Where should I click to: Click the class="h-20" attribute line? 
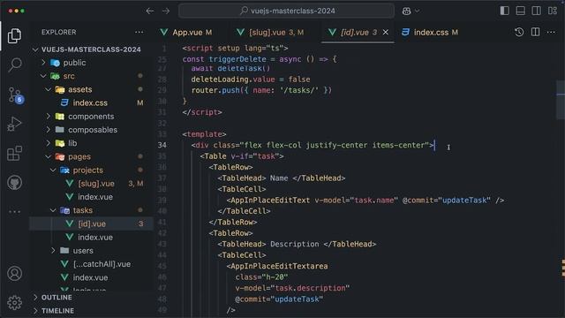[261, 276]
